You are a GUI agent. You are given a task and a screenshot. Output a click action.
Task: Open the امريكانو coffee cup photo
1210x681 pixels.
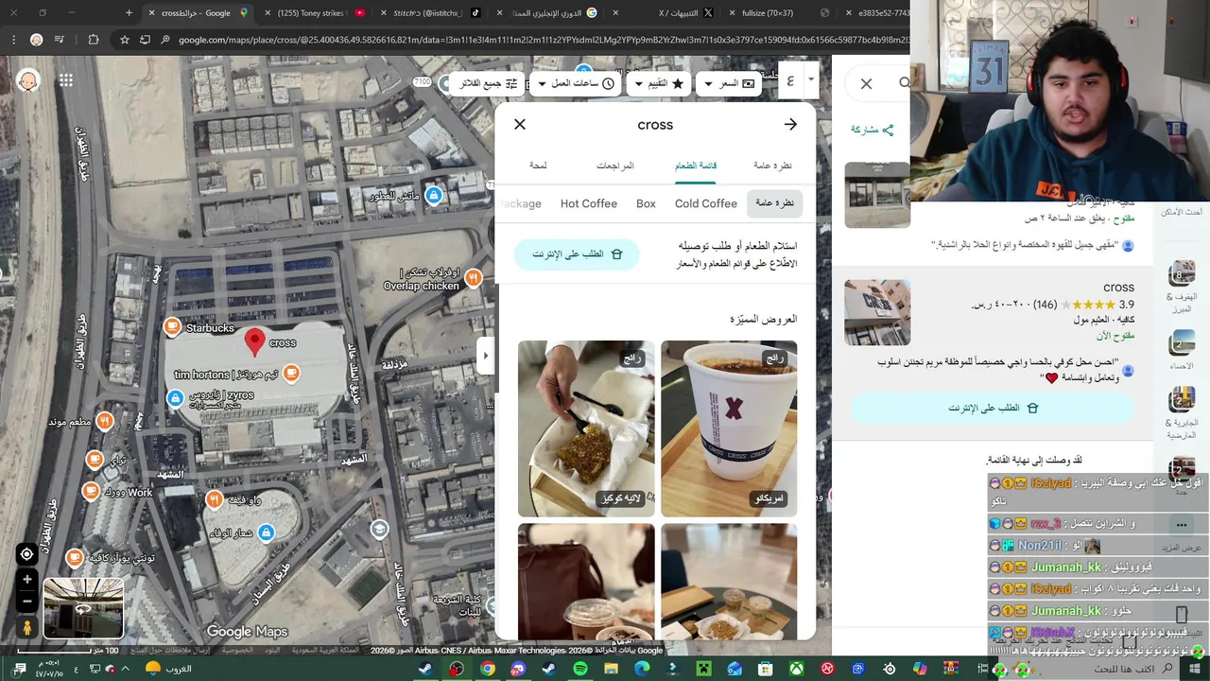coord(729,428)
